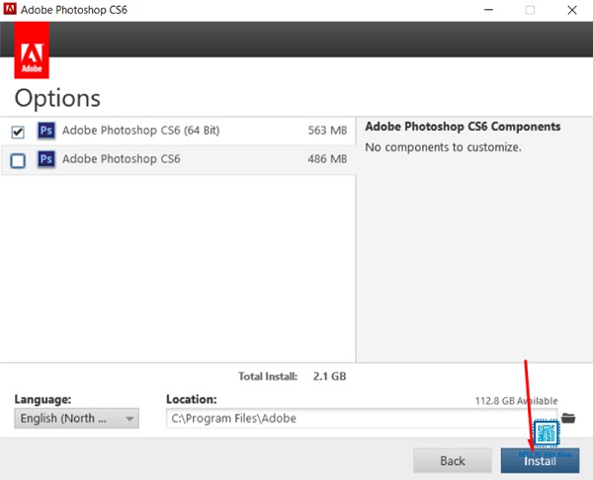Go Back to the previous step

tap(453, 460)
